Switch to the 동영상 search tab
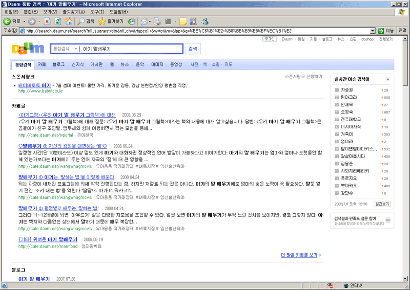410x290 pixels. tap(176, 64)
